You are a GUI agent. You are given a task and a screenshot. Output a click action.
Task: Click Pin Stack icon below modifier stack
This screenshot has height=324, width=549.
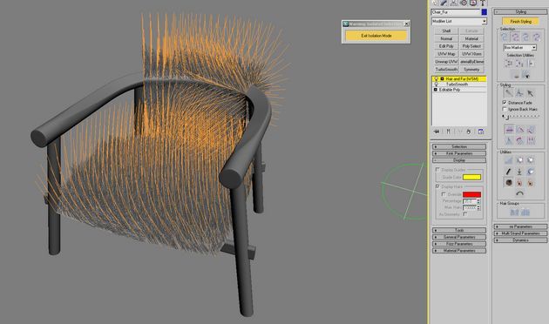tap(437, 132)
